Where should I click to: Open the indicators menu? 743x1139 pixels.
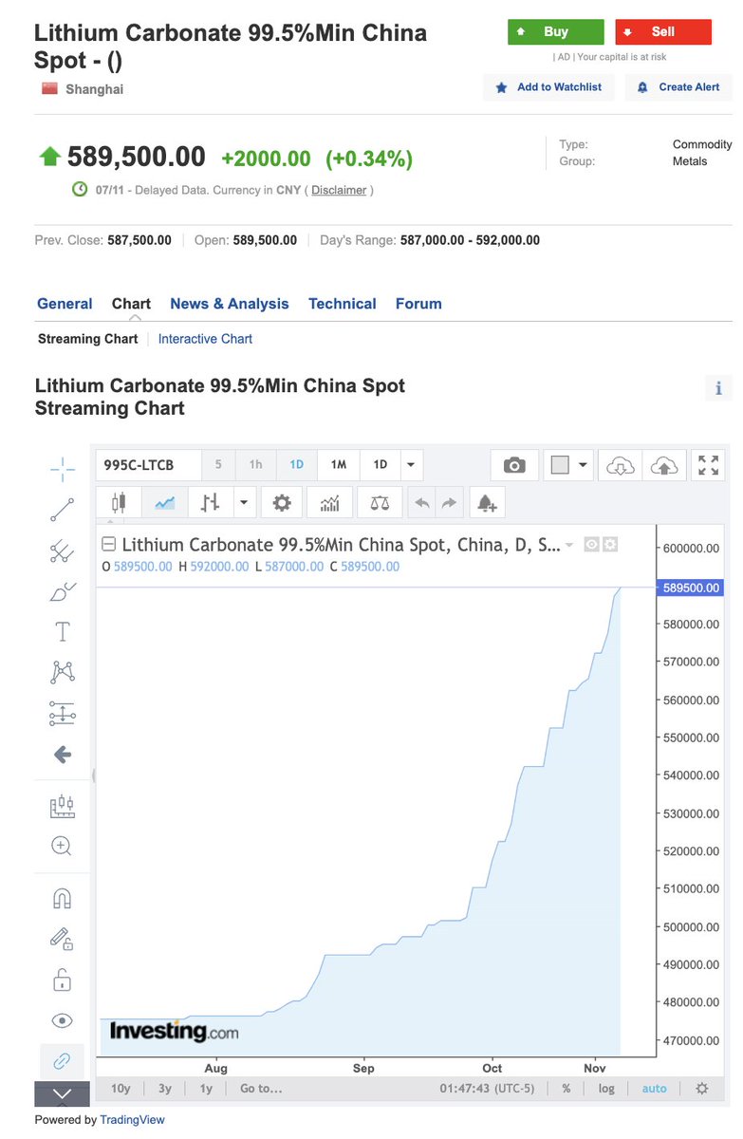point(330,503)
